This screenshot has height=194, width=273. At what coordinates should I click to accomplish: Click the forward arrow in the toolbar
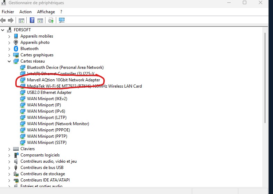pyautogui.click(x=10, y=20)
